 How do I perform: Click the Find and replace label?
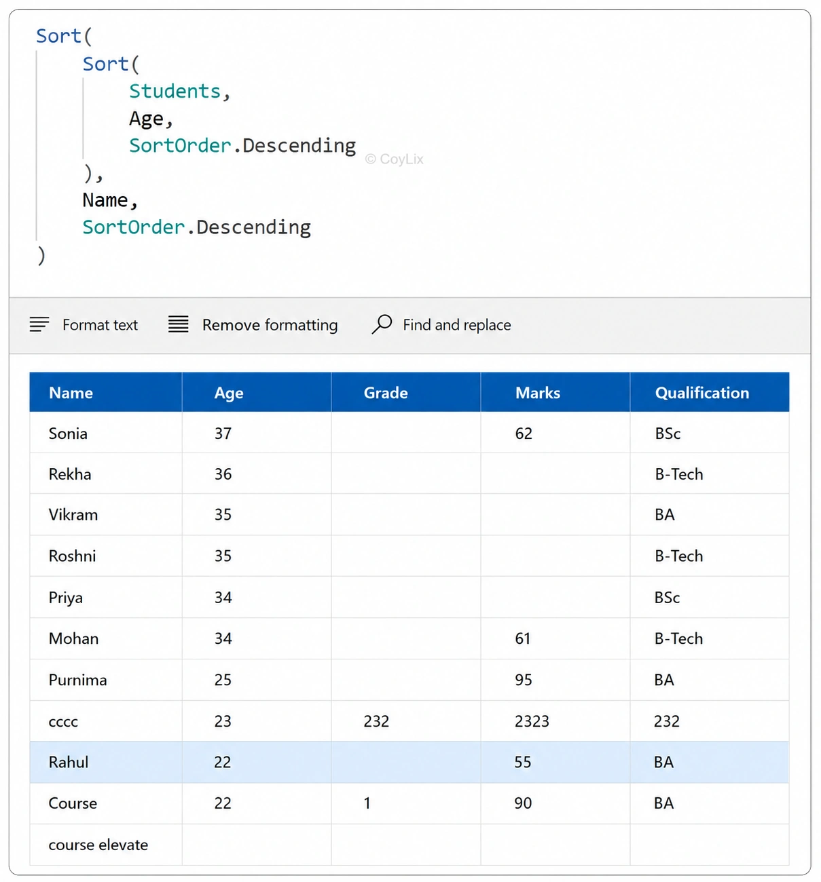click(x=457, y=325)
